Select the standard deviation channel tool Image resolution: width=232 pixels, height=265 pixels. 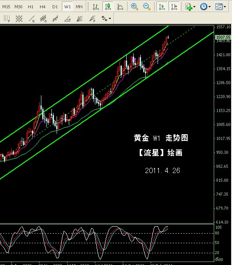(x=44, y=19)
